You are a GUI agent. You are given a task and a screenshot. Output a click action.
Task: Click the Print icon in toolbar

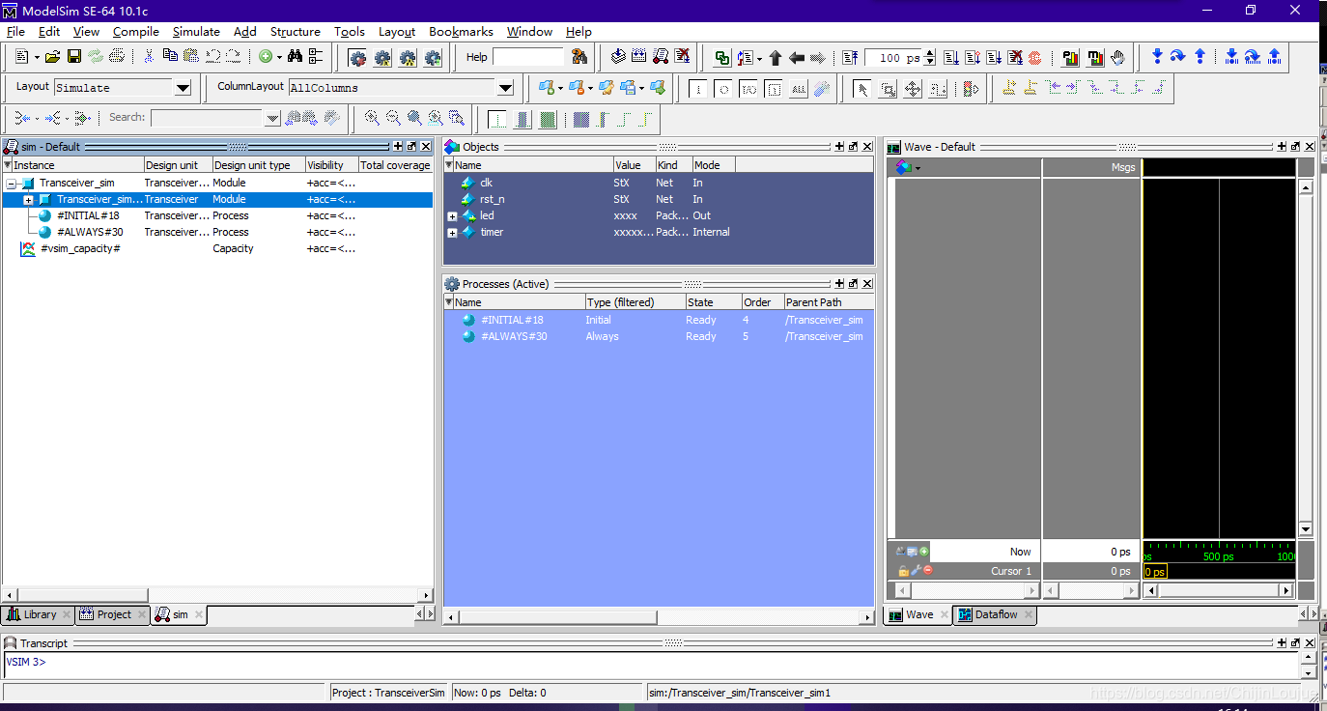pyautogui.click(x=118, y=57)
